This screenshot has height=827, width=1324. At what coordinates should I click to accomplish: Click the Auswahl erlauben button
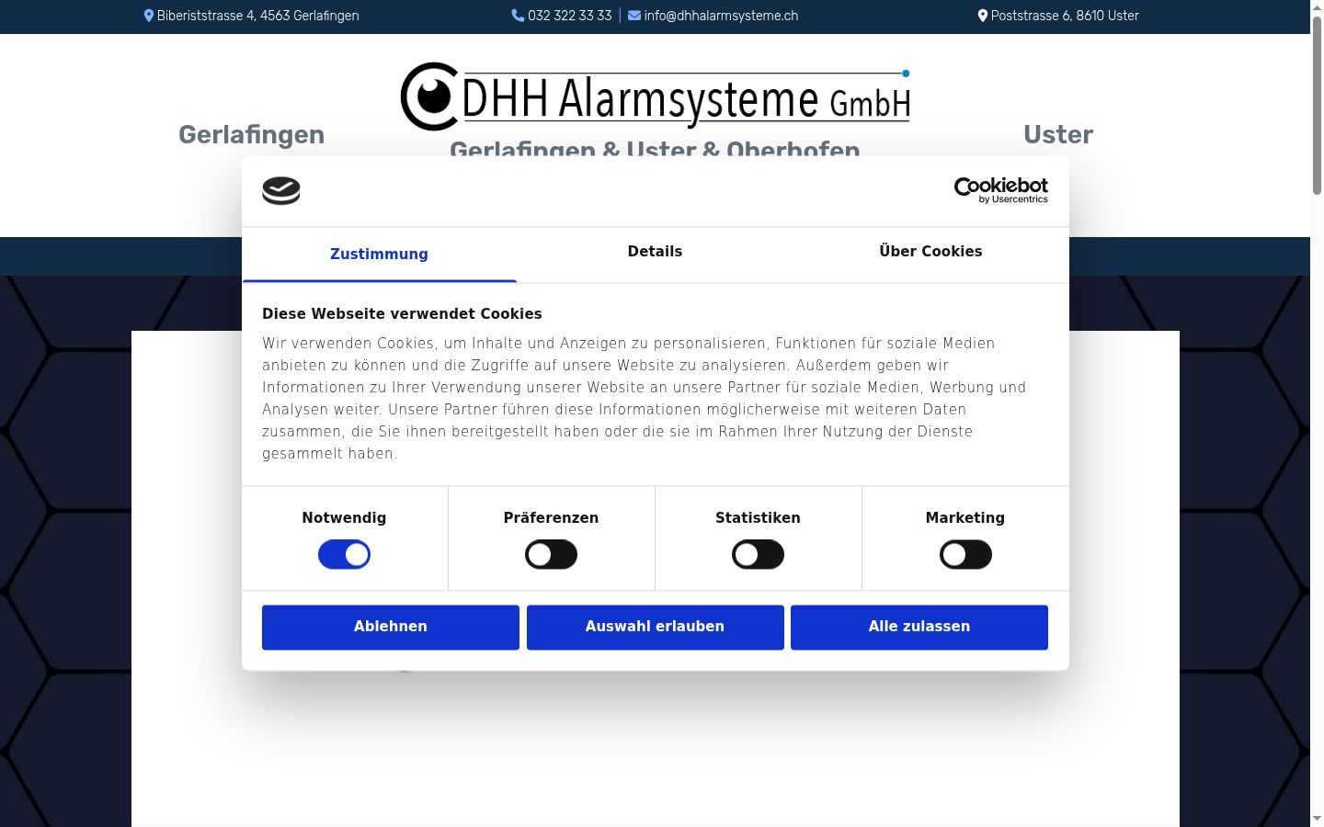point(656,628)
